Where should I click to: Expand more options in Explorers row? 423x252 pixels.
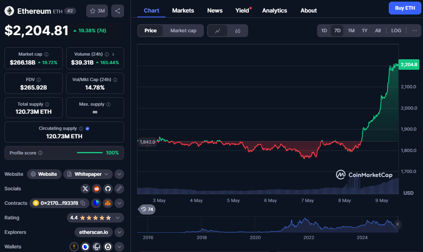tap(119, 232)
